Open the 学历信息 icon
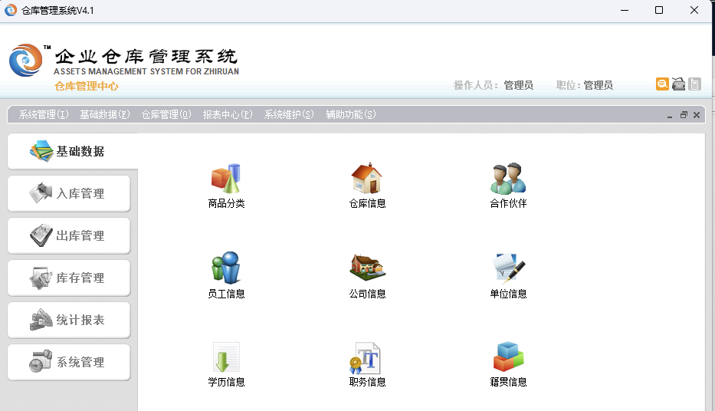Viewport: 715px width, 411px height. pyautogui.click(x=225, y=357)
